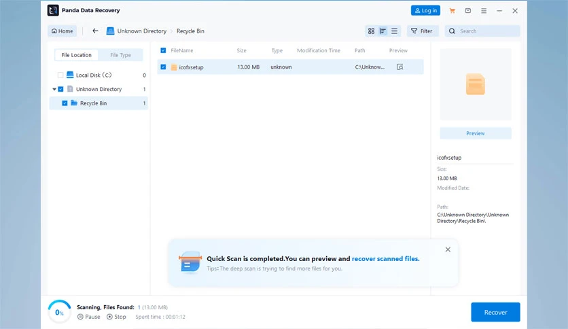Click the 'Scanning, Files Found:' status text
Screen dimensions: 568x329
[x=105, y=307]
